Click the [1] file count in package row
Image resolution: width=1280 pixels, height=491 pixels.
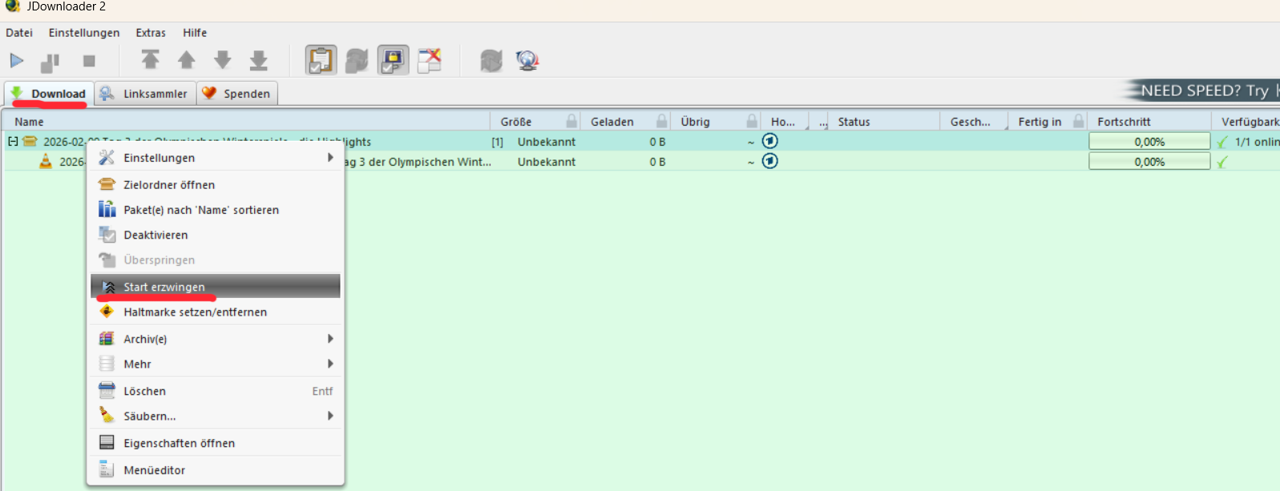pos(497,142)
